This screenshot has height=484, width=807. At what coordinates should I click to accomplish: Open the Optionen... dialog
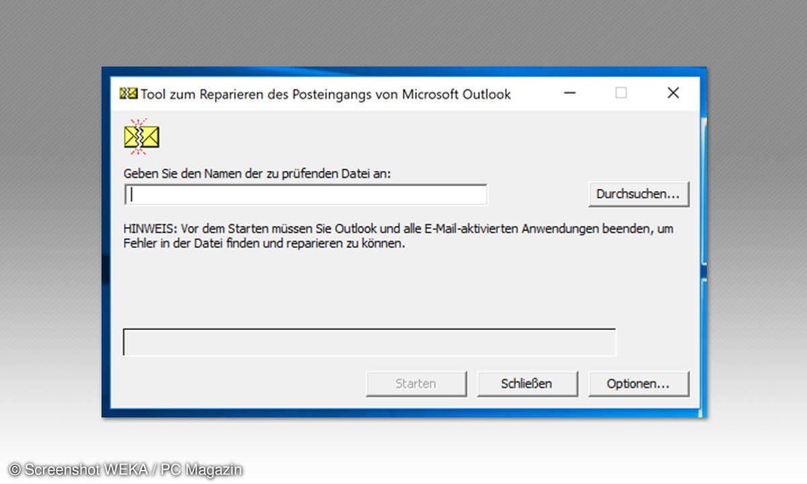pos(638,384)
